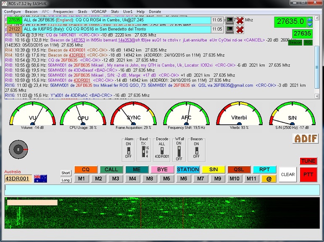Click the yellow S/N macro button
This screenshot has height=242, width=324.
(x=213, y=170)
